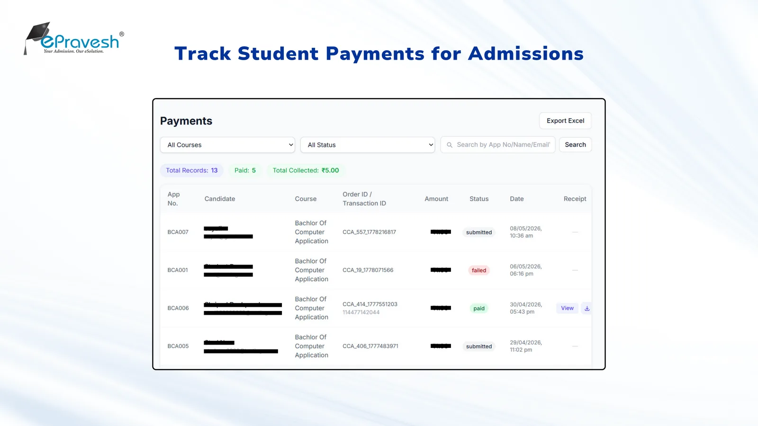
Task: Click the download receipt icon for BCA006
Action: tap(587, 308)
